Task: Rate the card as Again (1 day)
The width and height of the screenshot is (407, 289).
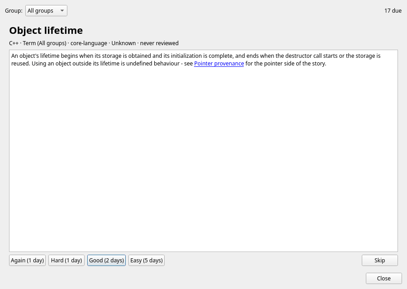Action: (28, 260)
